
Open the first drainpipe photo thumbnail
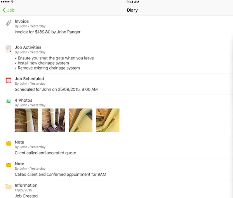[x=26, y=120]
